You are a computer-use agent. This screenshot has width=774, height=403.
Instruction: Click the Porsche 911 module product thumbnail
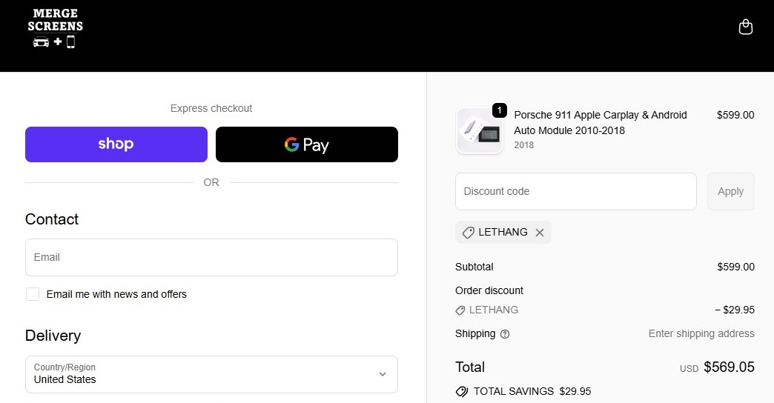[x=480, y=131]
